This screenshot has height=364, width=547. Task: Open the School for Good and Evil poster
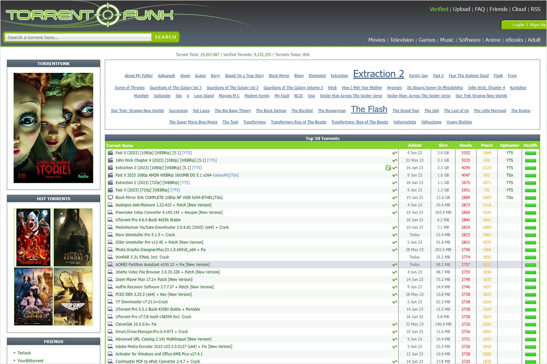tap(33, 296)
